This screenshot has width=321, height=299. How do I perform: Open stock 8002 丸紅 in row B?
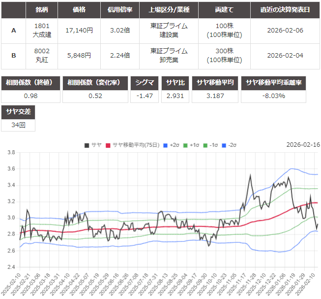(42, 55)
